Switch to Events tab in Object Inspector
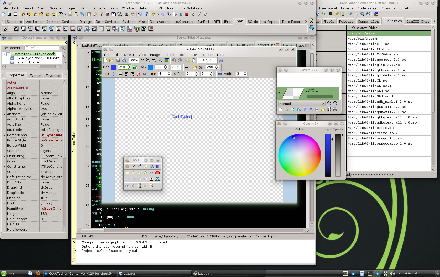The width and height of the screenshot is (440, 277). [x=35, y=76]
